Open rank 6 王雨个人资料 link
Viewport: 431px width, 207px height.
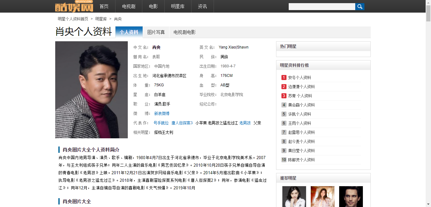pyautogui.click(x=299, y=123)
